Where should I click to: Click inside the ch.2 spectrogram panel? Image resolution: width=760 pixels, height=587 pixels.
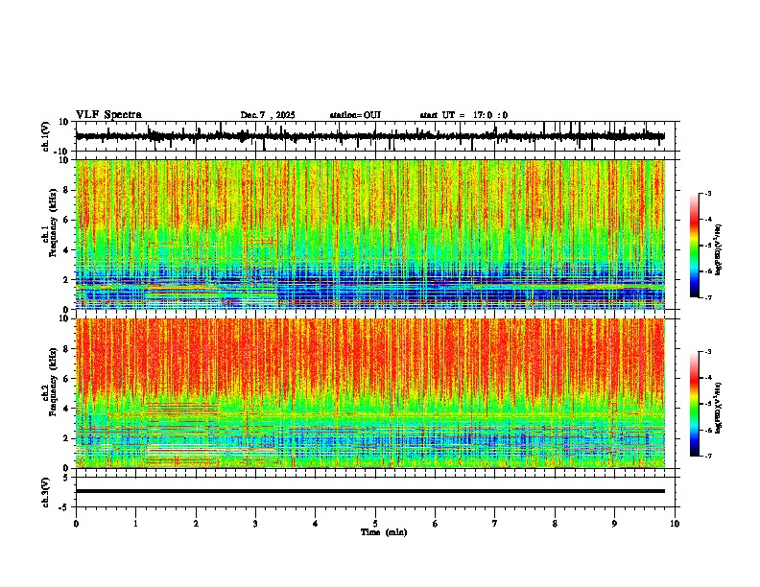369,393
